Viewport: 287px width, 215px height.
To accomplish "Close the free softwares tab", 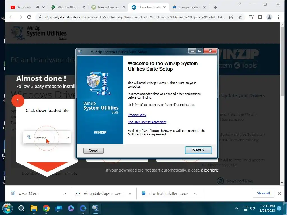I will (x=124, y=7).
